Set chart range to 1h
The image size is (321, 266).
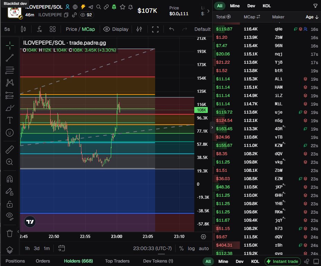click(27, 248)
